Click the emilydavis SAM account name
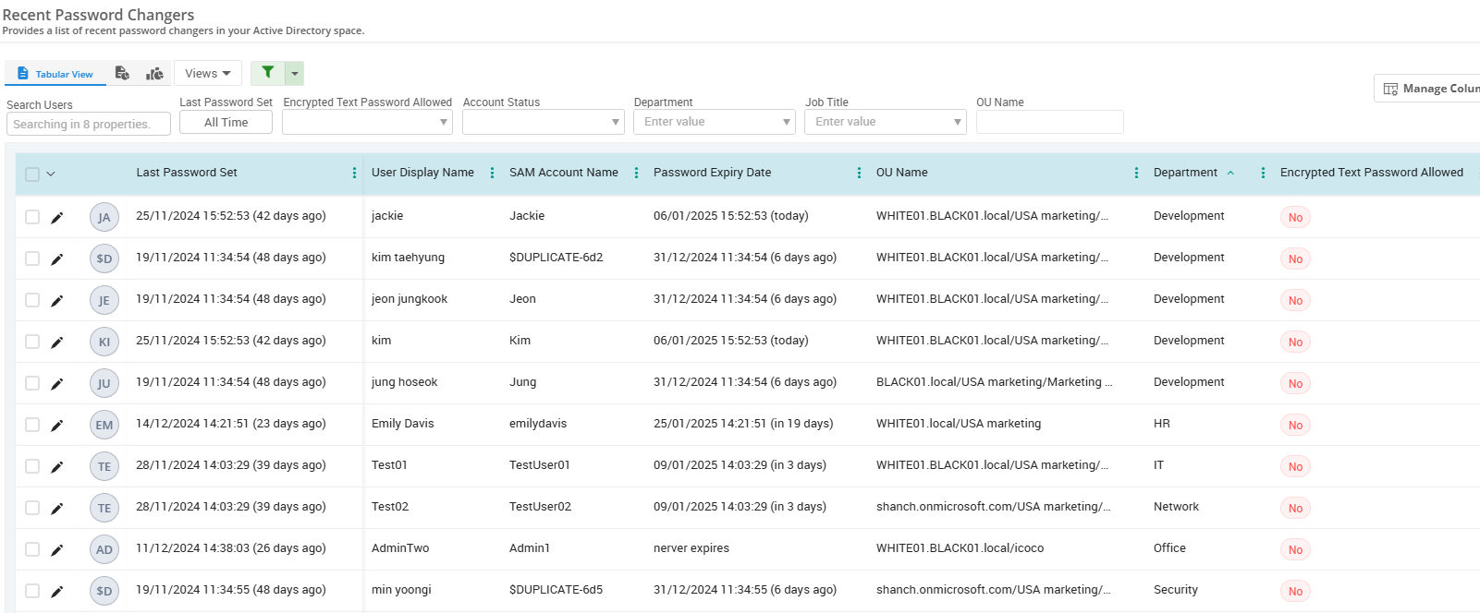The width and height of the screenshot is (1480, 613). (x=538, y=424)
